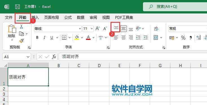Switch to the 审阅 tab
Screen dimensions: 207x105
[x=93, y=17]
